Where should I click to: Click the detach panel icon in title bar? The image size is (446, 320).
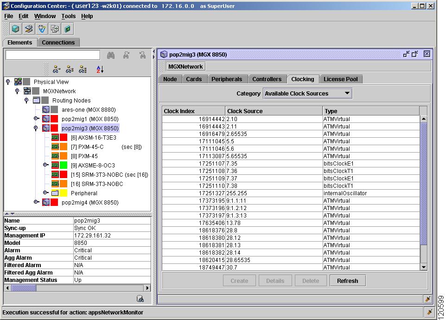[x=406, y=54]
